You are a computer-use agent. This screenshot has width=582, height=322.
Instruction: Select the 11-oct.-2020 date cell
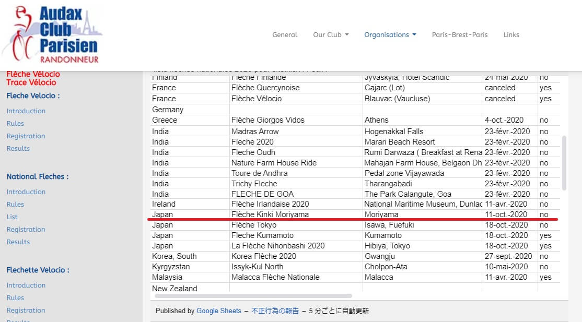510,214
